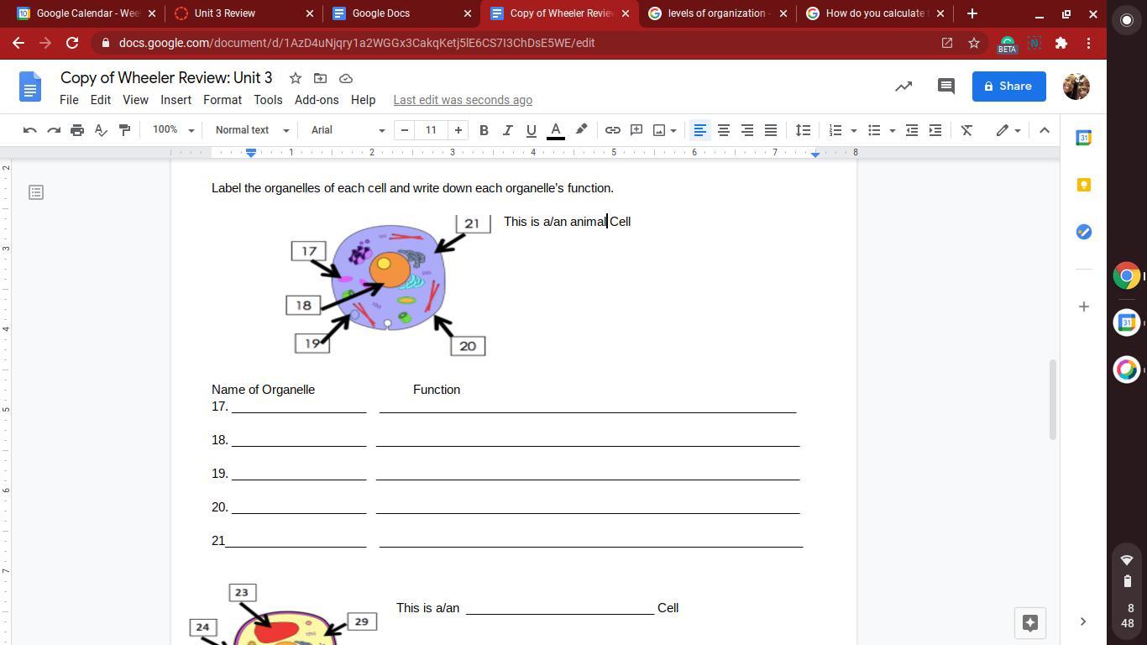This screenshot has height=645, width=1147.
Task: Click the Print icon in toolbar
Action: click(77, 130)
